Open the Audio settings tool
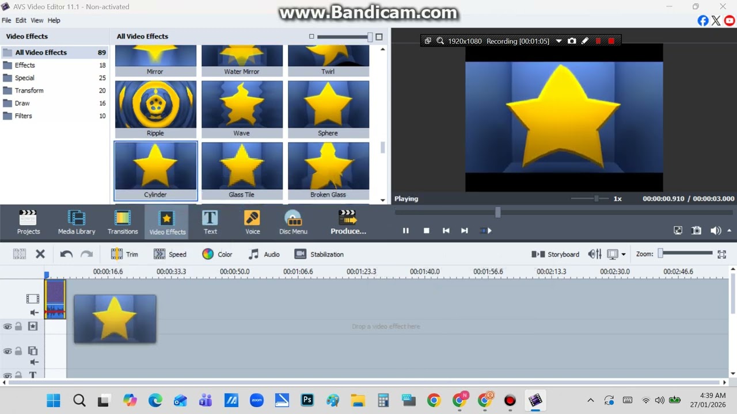 coord(264,254)
